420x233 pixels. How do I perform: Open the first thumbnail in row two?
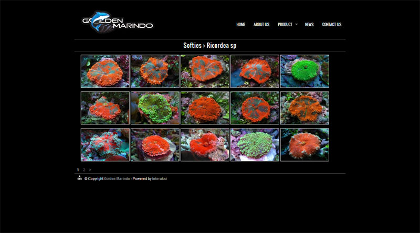[x=105, y=108]
